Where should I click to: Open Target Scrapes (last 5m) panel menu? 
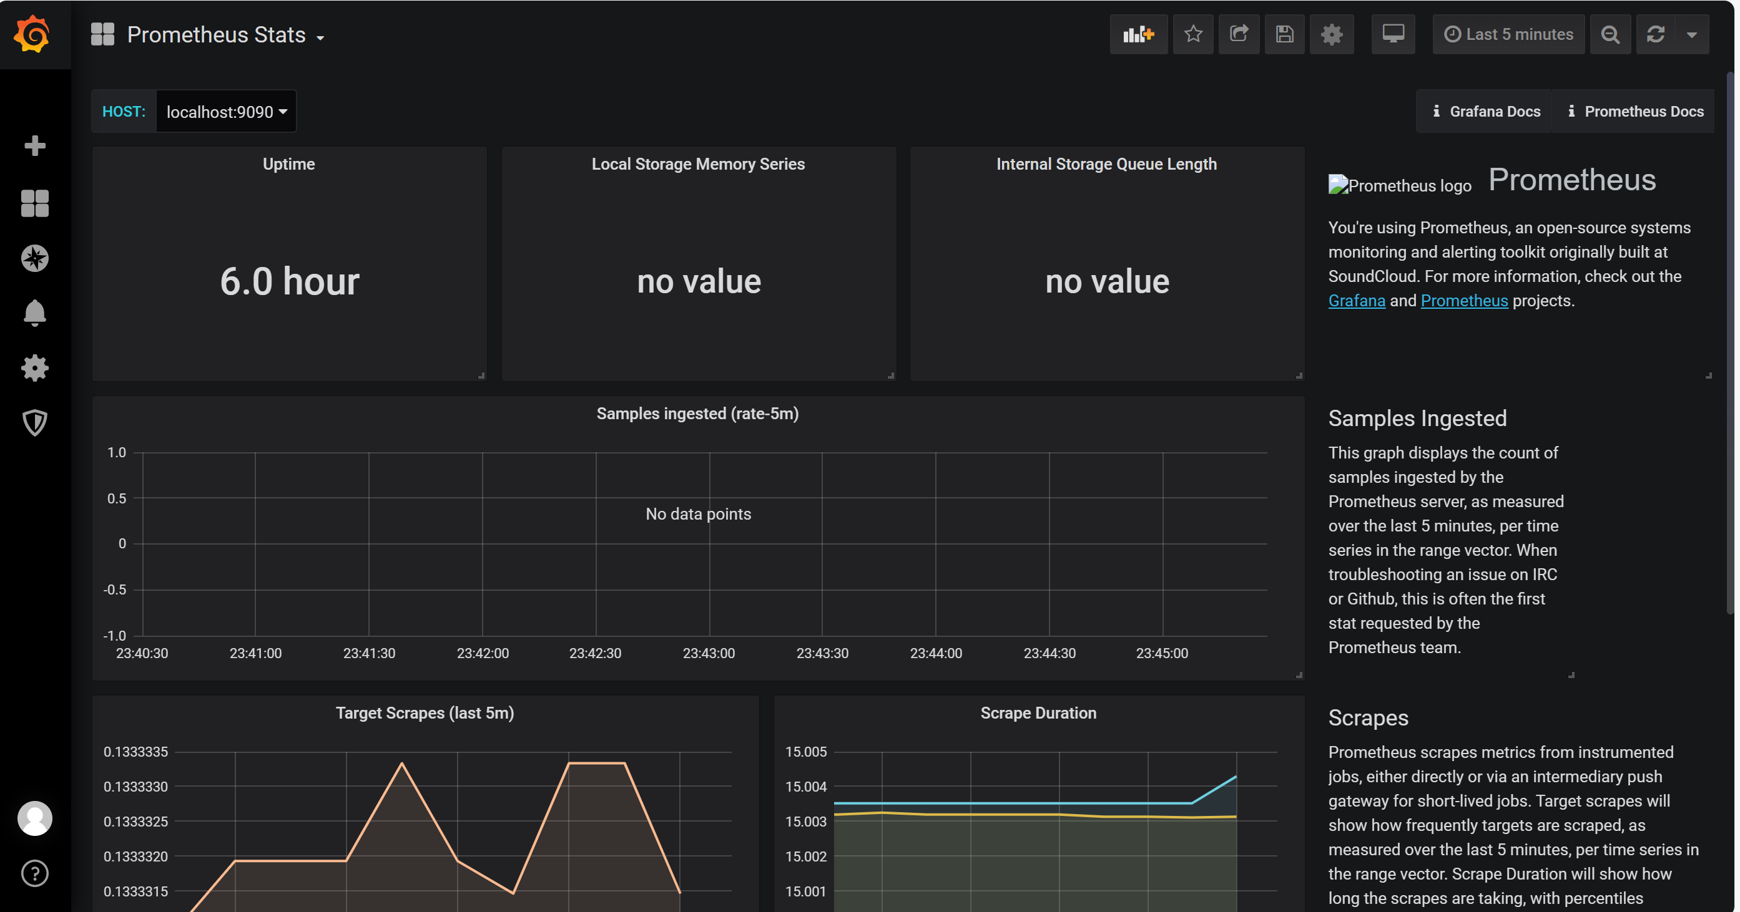[425, 714]
